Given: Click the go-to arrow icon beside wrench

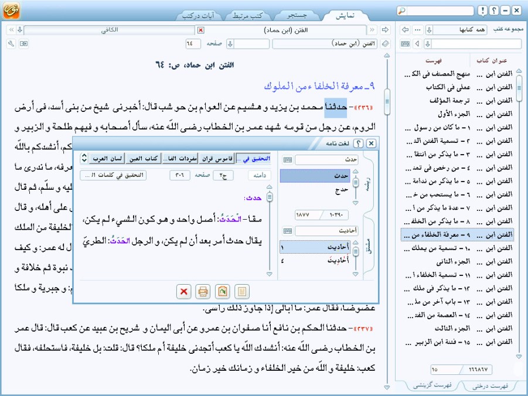Looking at the screenshot, I should click(23, 44).
